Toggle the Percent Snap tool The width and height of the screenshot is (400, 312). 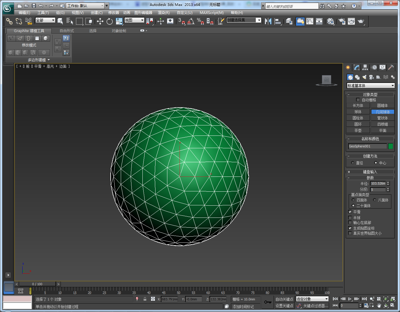pyautogui.click(x=201, y=21)
